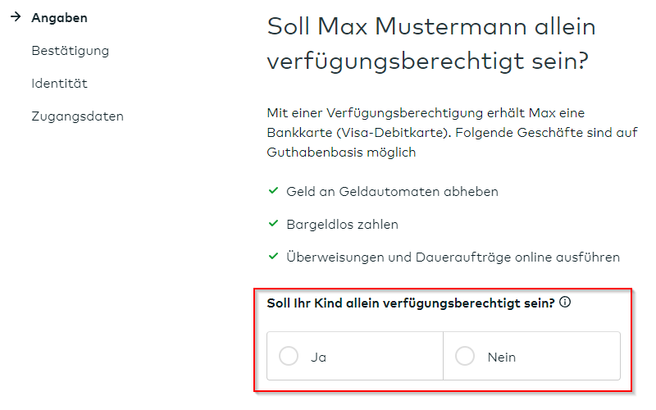
Task: Go to the Bestätigung step
Action: pyautogui.click(x=70, y=51)
